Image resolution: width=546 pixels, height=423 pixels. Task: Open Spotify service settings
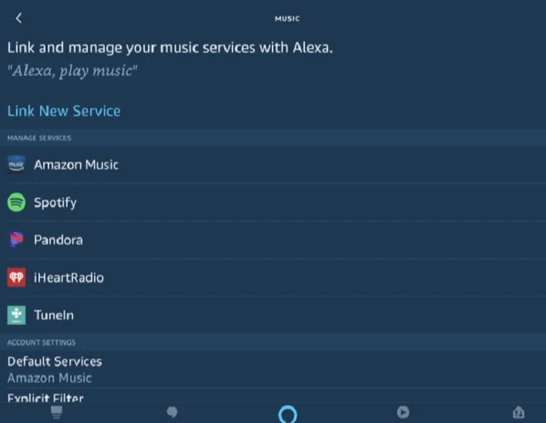(x=273, y=202)
